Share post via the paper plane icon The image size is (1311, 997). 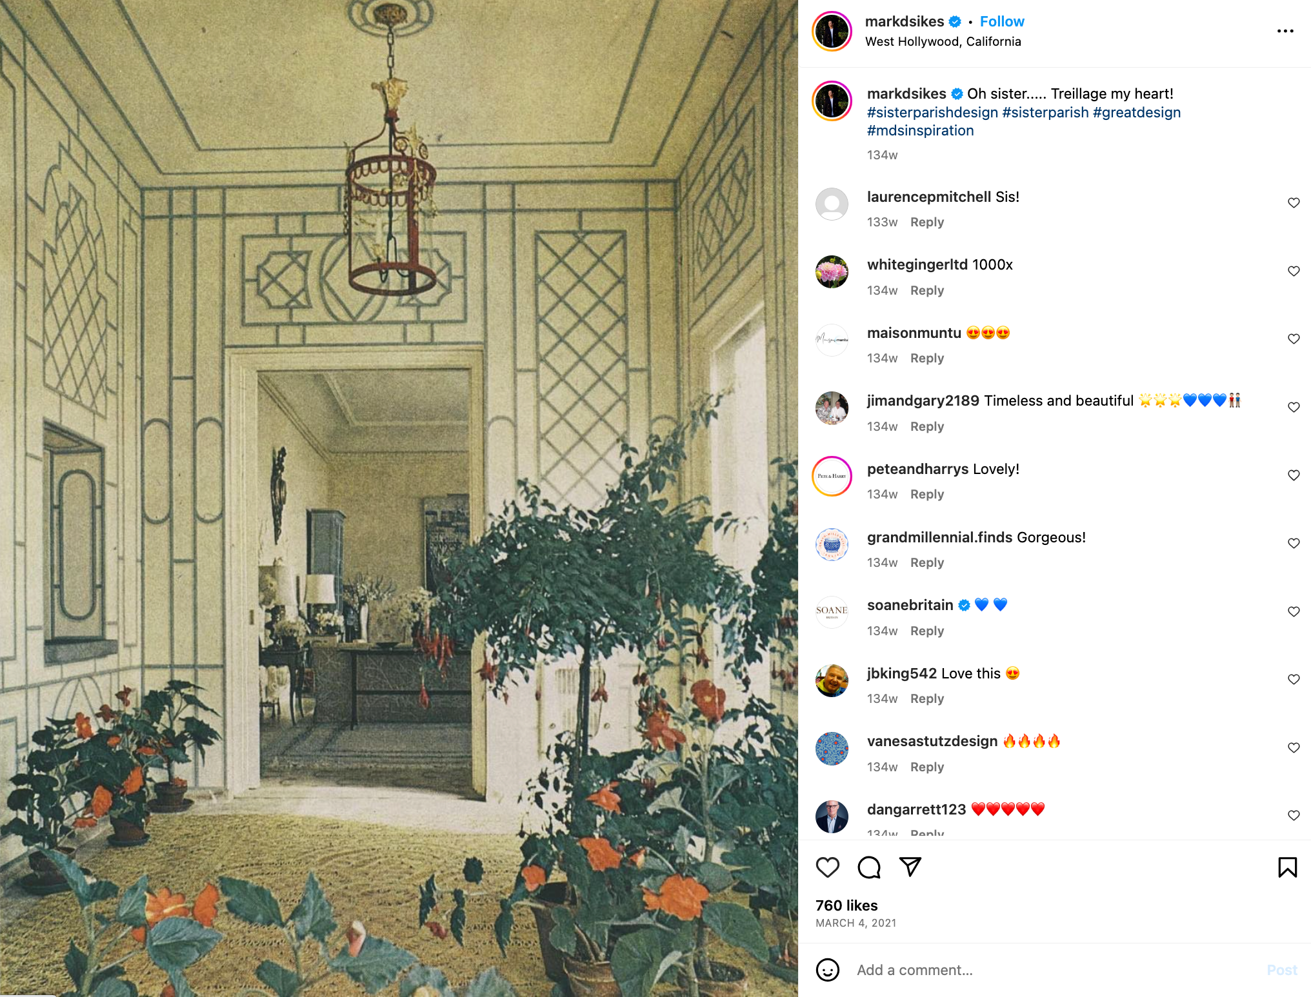(910, 867)
